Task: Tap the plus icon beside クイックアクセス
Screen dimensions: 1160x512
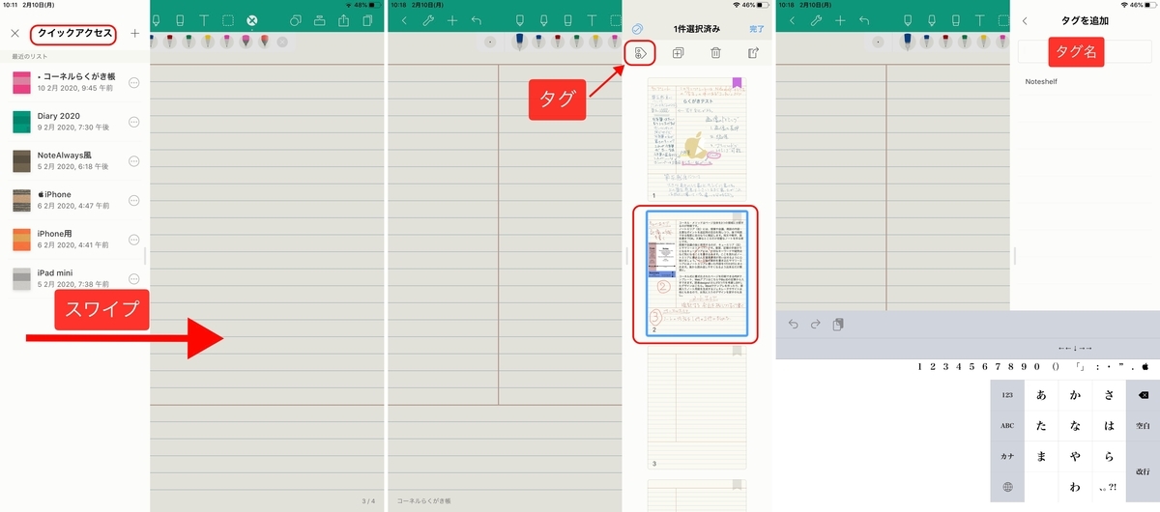Action: 134,34
